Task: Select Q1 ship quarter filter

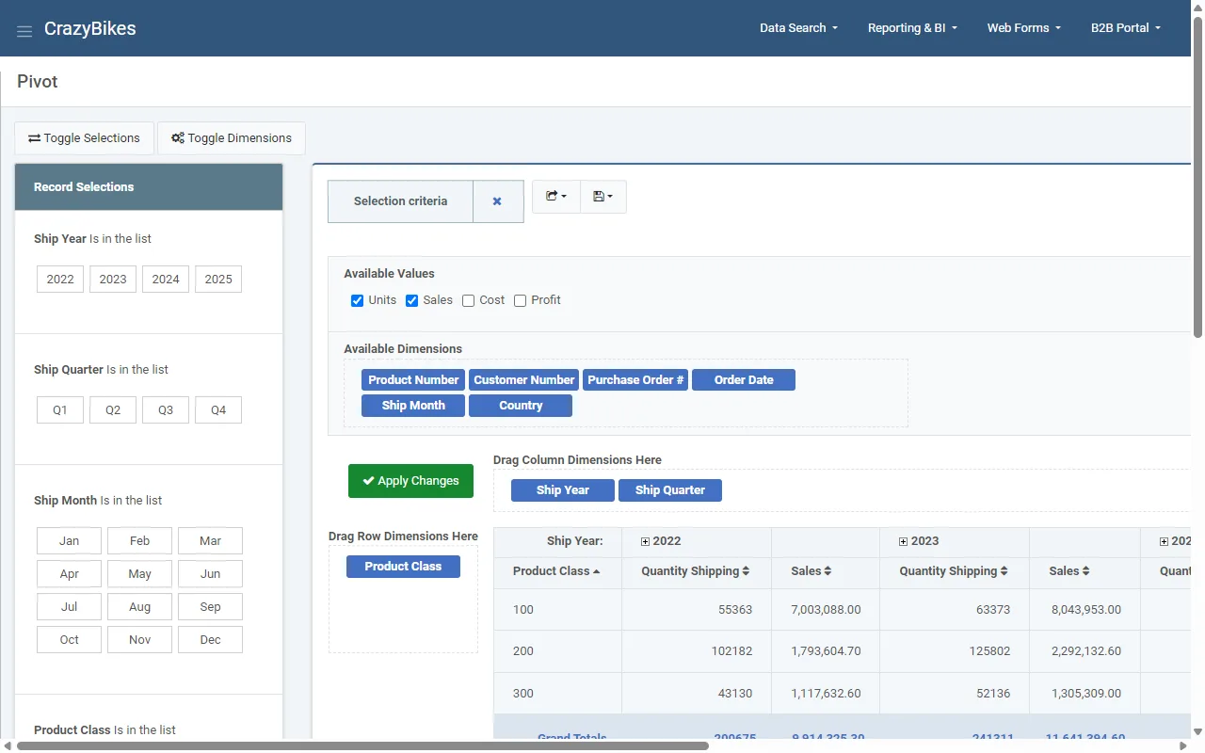Action: pyautogui.click(x=60, y=410)
